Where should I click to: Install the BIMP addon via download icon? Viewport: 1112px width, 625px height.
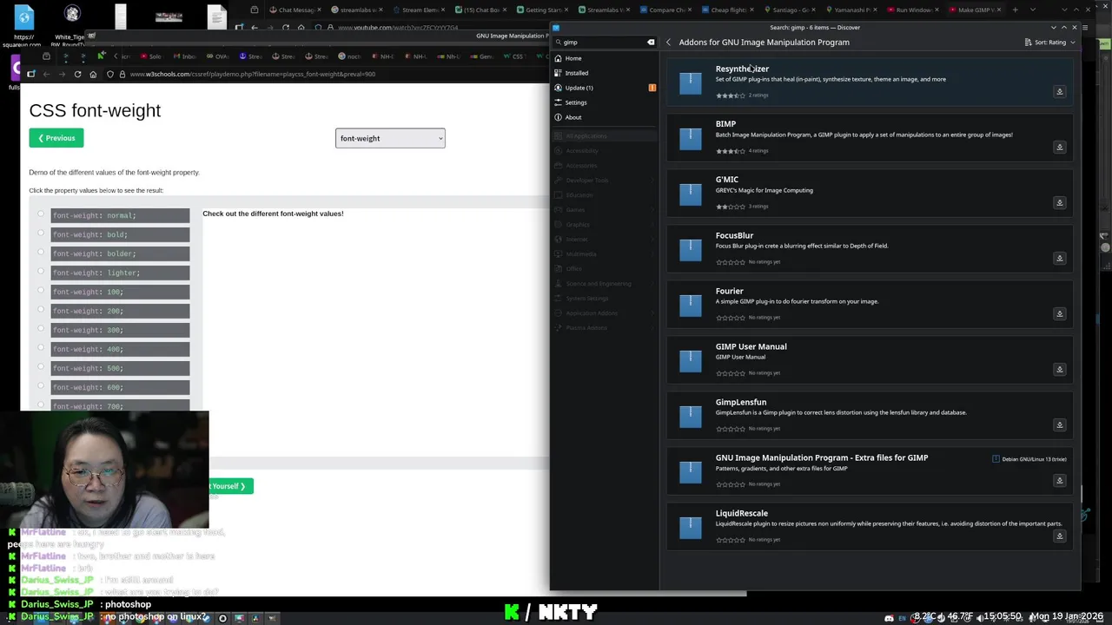click(1059, 147)
